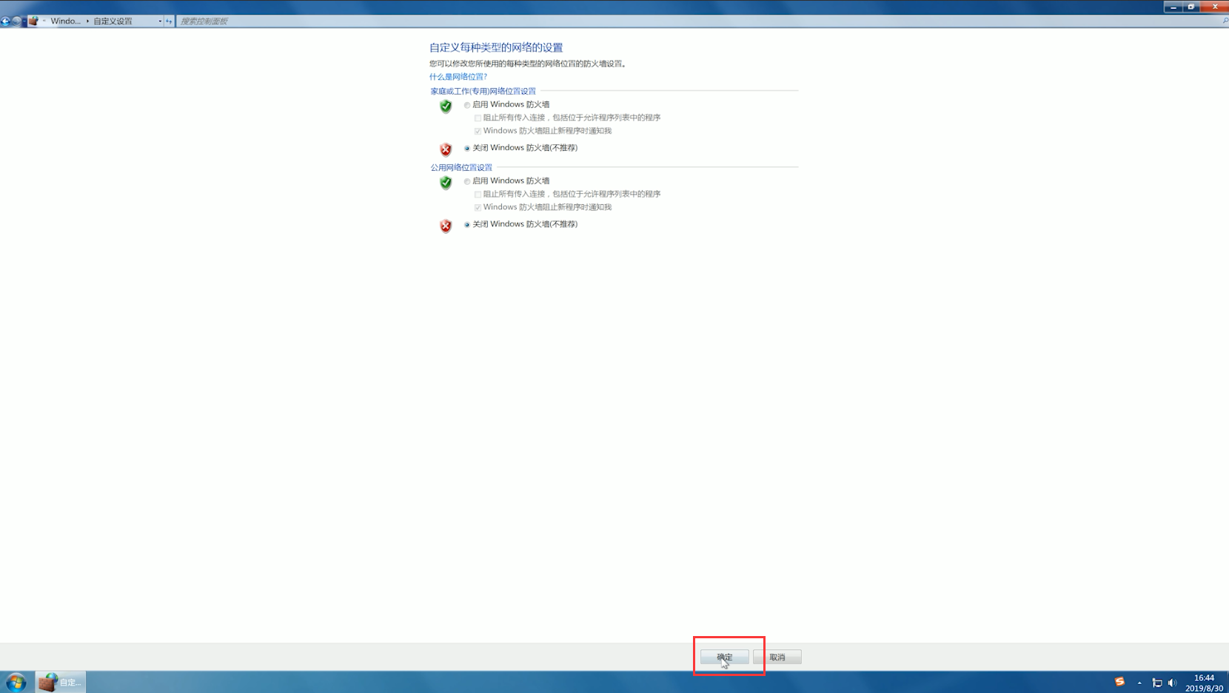Viewport: 1229px width, 693px height.
Task: Restore down the firewall settings window
Action: [x=1191, y=7]
